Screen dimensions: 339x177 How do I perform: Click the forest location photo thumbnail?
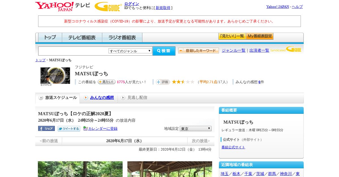80,169
